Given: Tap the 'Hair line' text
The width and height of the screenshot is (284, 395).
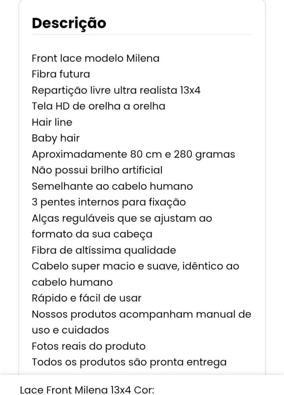Looking at the screenshot, I should tap(52, 122).
